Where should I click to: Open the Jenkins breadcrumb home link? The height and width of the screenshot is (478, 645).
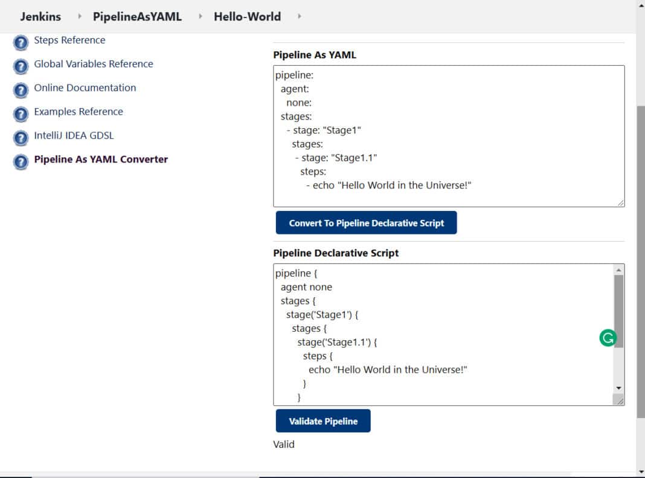(x=40, y=16)
